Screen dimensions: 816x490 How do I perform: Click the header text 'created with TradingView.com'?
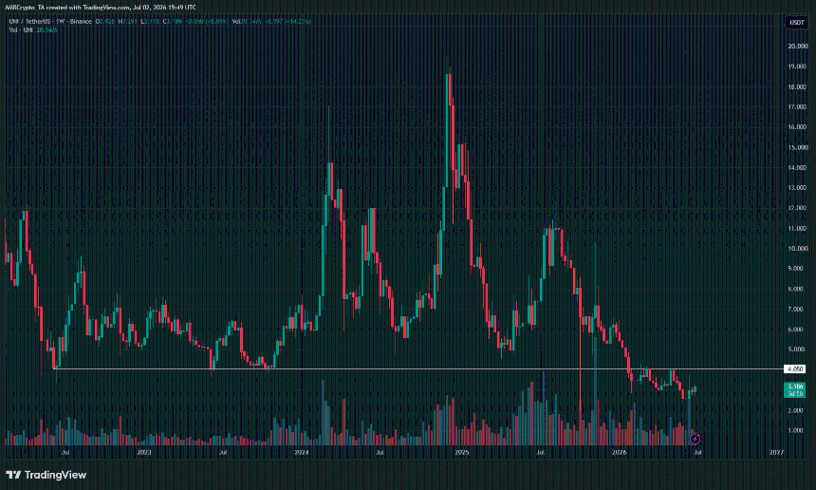pos(88,8)
